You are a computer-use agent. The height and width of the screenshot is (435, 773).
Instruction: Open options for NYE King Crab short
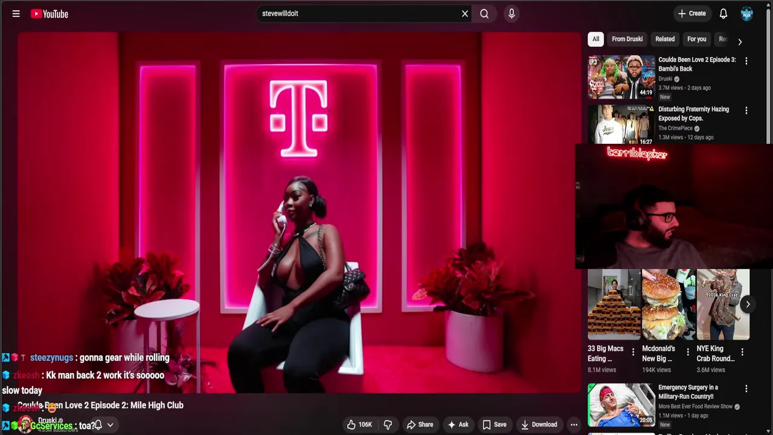pos(742,352)
